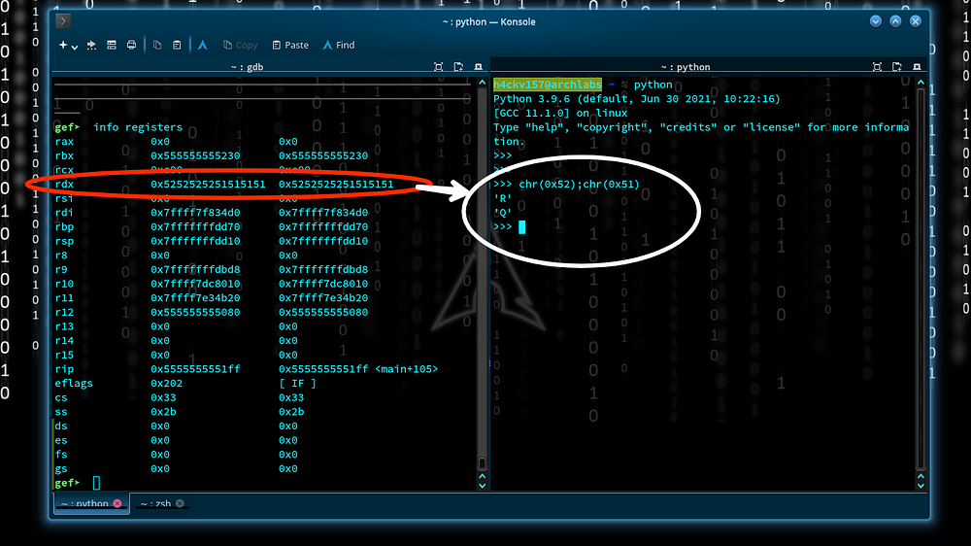Viewport: 971px width, 546px height.
Task: Click the python pane scrollbar track
Action: [x=921, y=279]
